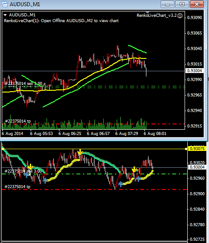Image resolution: width=209 pixels, height=243 pixels.
Task: Click the 6 Aug 07:29 time axis label
Action: click(x=126, y=134)
